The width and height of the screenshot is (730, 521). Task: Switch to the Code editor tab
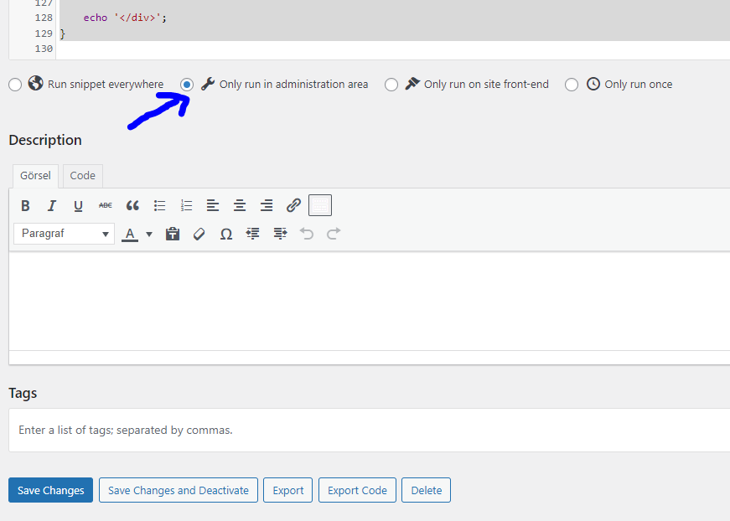click(x=83, y=176)
